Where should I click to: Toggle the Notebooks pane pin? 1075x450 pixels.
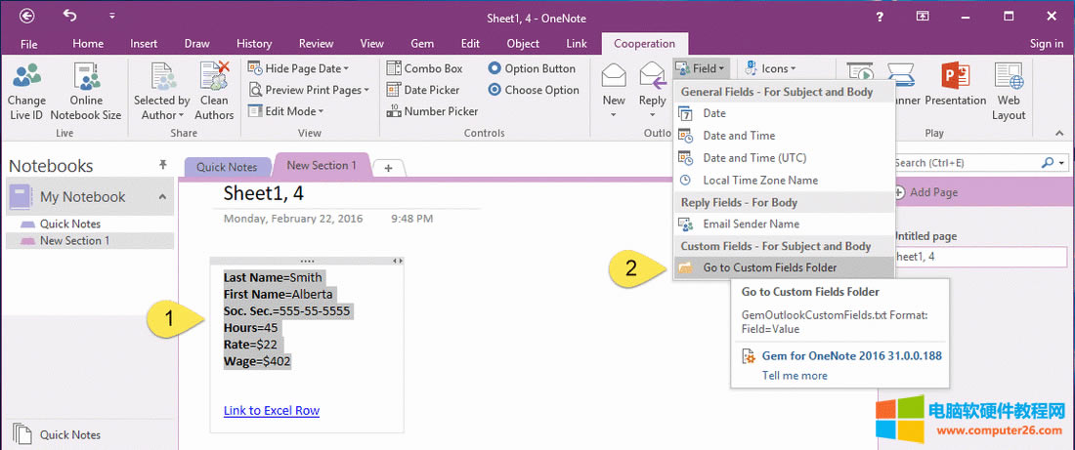click(x=162, y=166)
